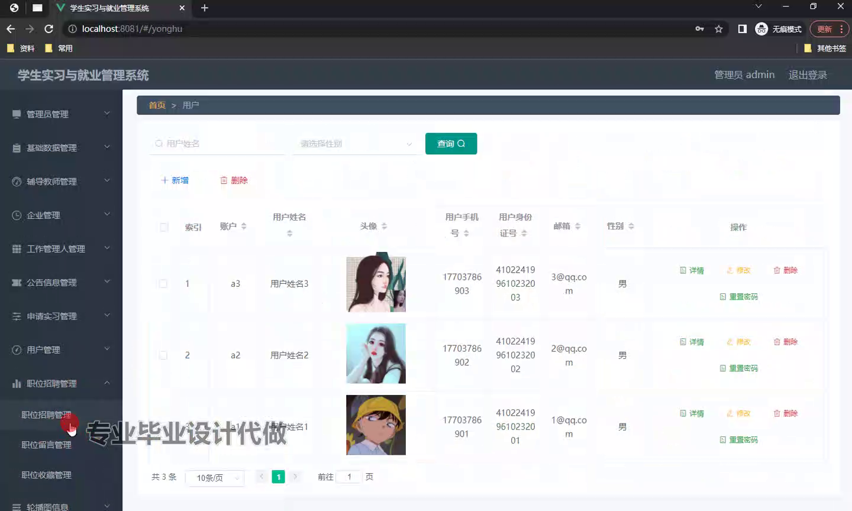
Task: Click the 用户姓名 search field
Action: pos(217,144)
